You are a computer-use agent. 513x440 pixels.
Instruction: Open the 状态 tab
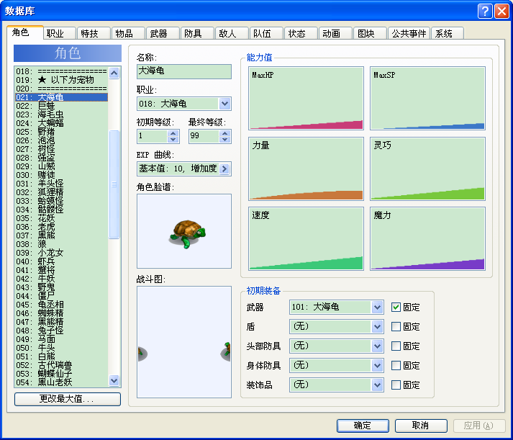tap(301, 33)
